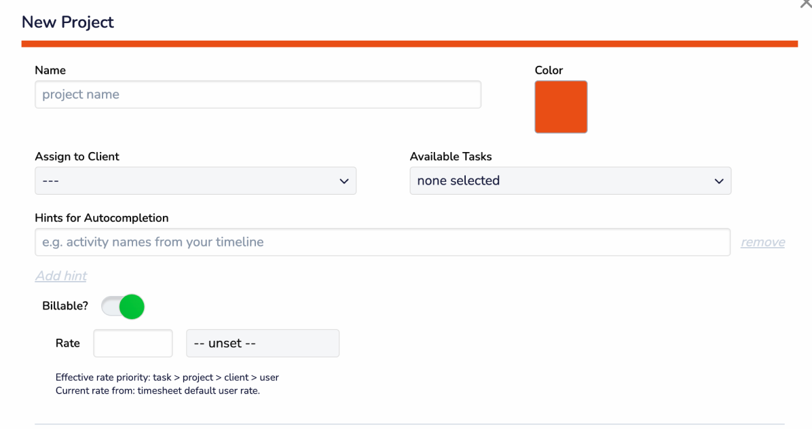
Task: Open the orange project color swatch
Action: (561, 107)
